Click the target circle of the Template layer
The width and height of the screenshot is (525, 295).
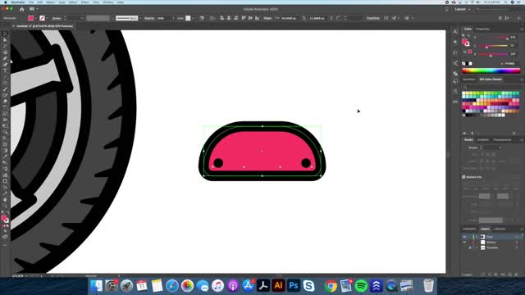click(x=517, y=247)
